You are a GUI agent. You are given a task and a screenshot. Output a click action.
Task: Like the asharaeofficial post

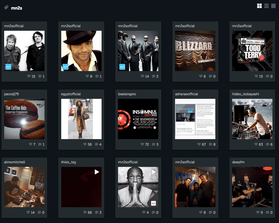(x=199, y=144)
